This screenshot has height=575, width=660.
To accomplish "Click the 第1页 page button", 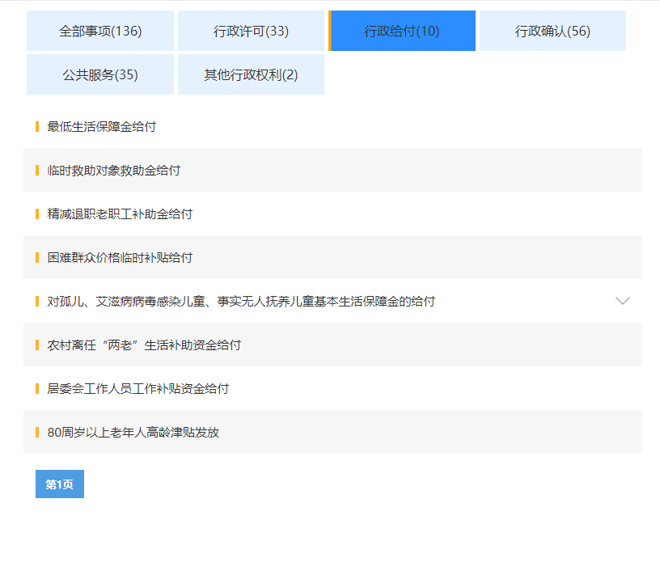I will click(x=60, y=484).
